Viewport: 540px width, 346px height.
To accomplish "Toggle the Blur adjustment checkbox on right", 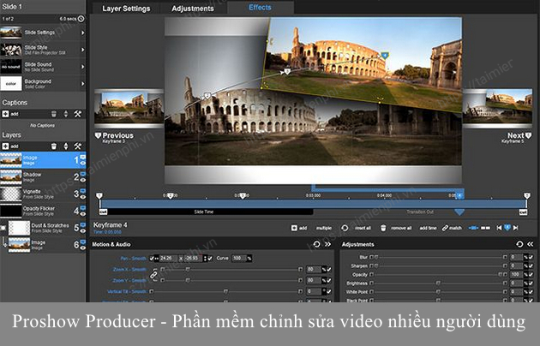I will pyautogui.click(x=531, y=257).
